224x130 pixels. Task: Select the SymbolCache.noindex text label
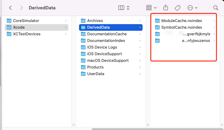coord(182,27)
